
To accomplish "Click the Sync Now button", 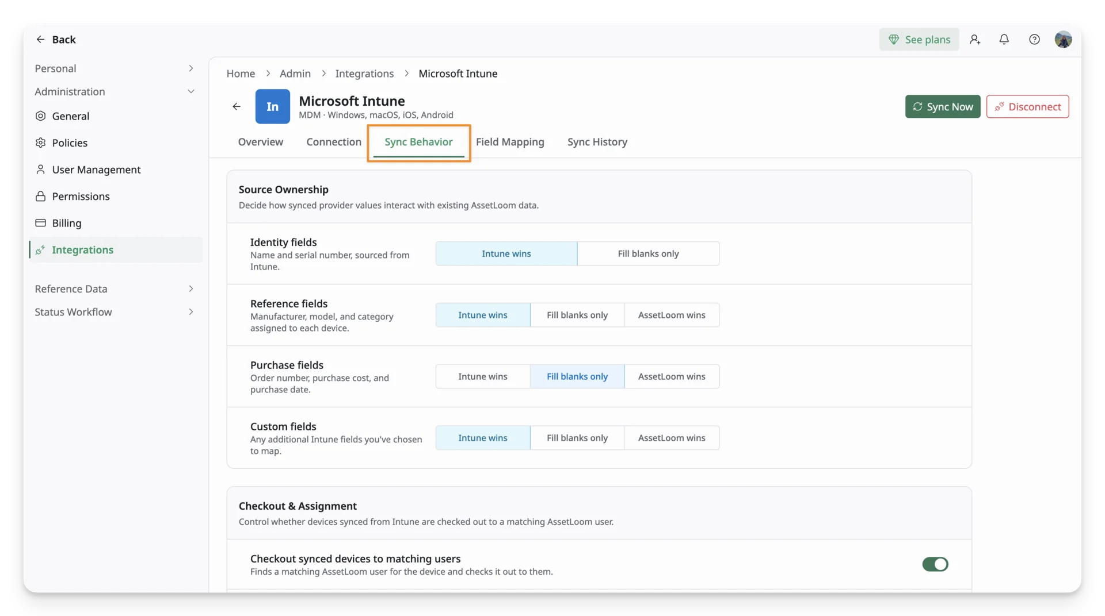I will point(943,106).
